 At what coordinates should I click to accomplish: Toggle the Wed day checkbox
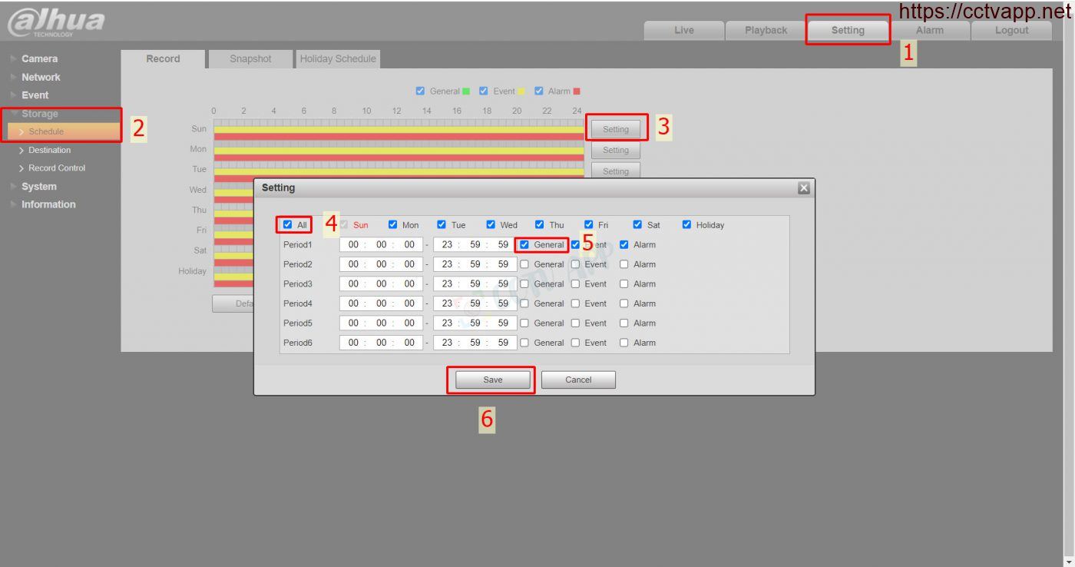click(491, 225)
